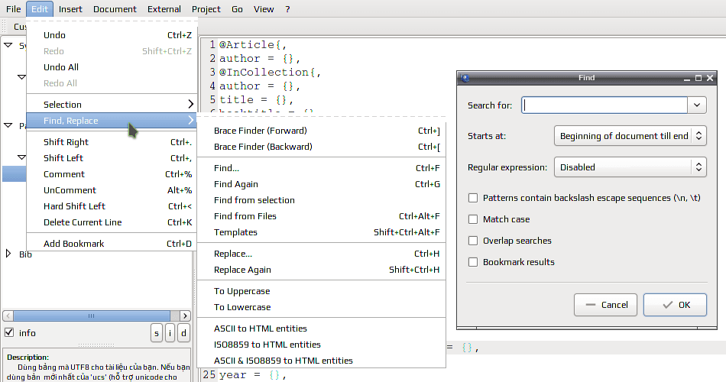
Task: Select Brace Finder (Forward)
Action: click(321, 131)
